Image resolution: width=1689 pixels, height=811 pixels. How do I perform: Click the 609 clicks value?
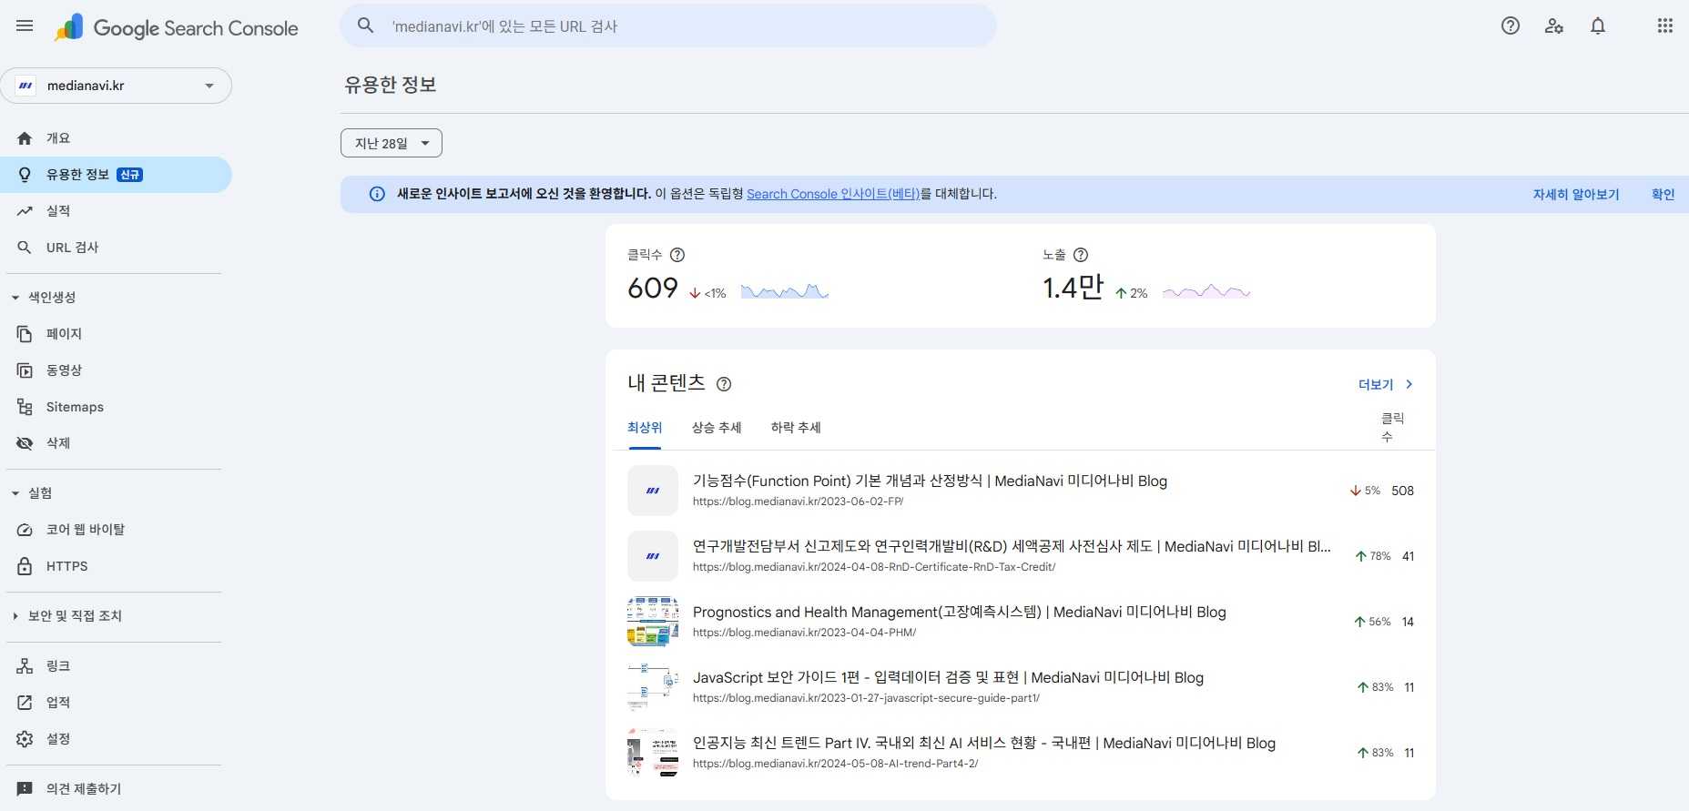653,289
